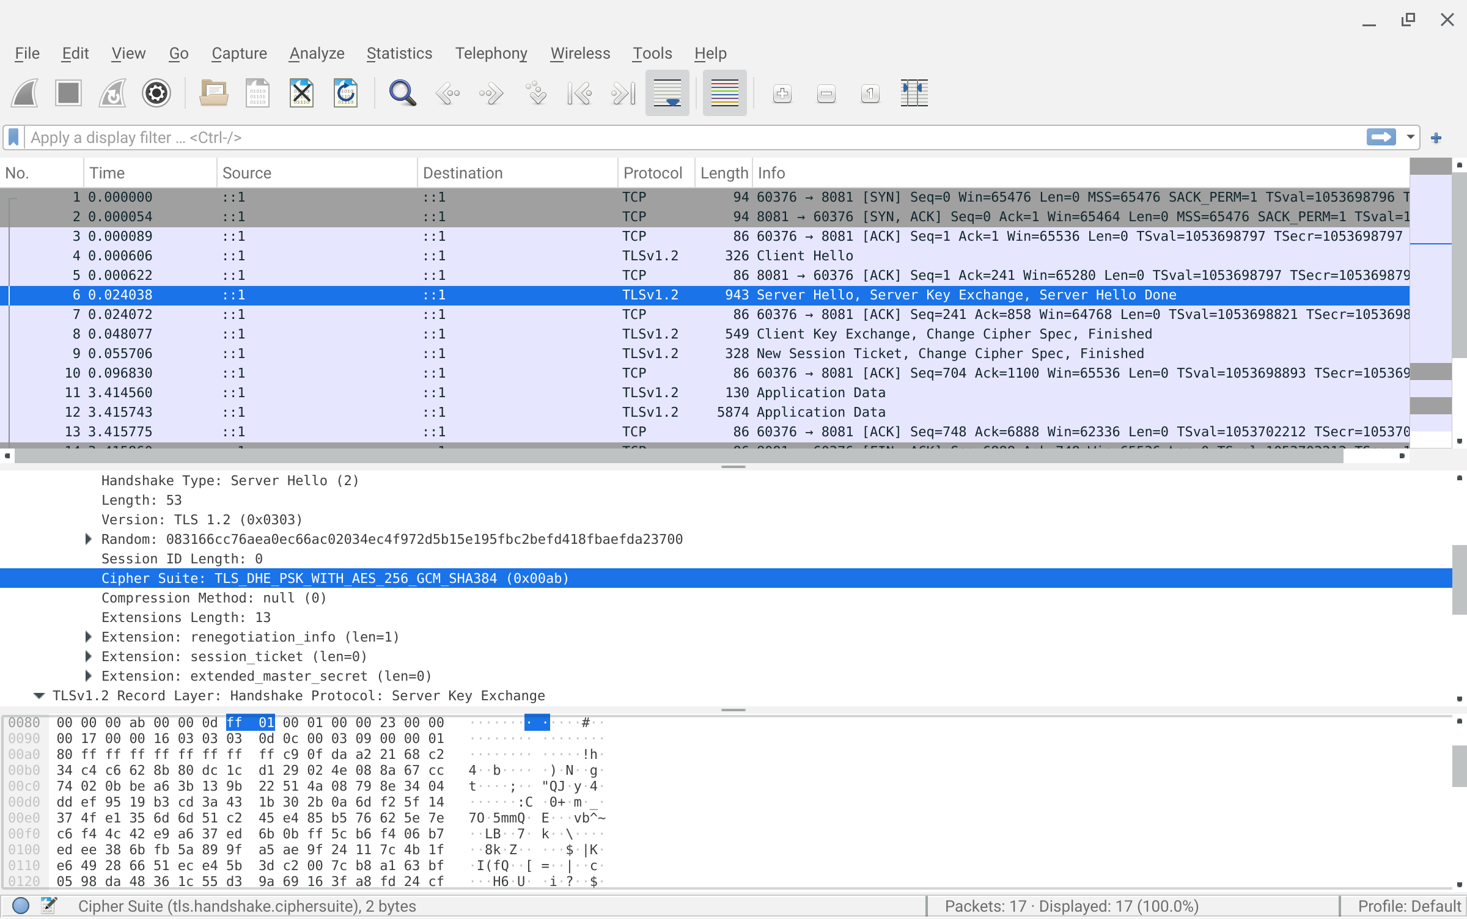Image resolution: width=1467 pixels, height=919 pixels.
Task: Click the Close capture file icon
Action: [x=301, y=93]
